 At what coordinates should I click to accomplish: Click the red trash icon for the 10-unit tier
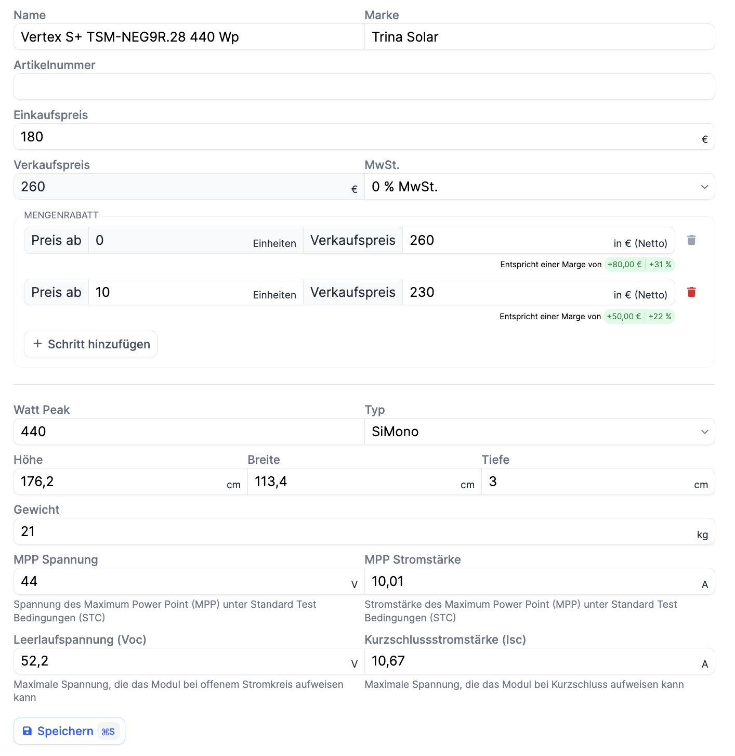click(x=691, y=292)
